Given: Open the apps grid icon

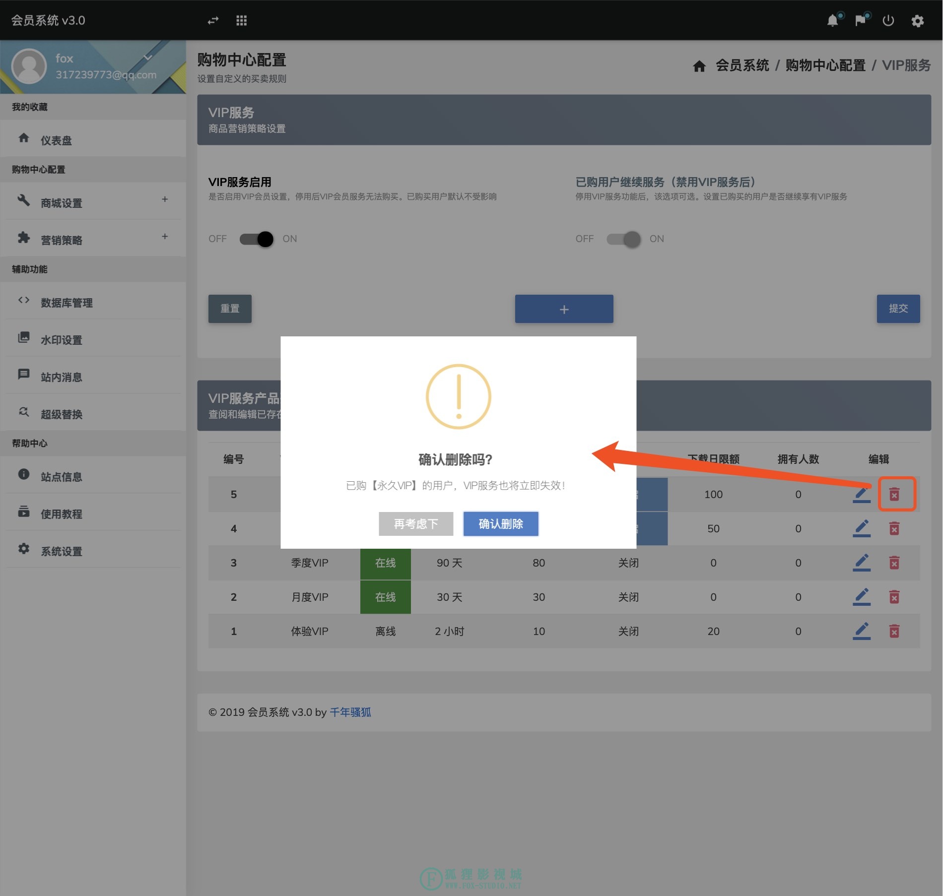Looking at the screenshot, I should pos(242,20).
